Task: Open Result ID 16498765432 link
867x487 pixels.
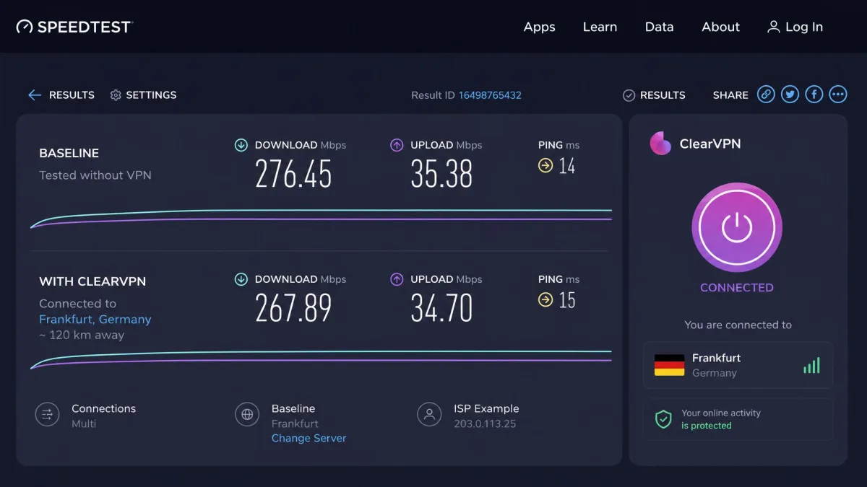Action: pos(490,95)
